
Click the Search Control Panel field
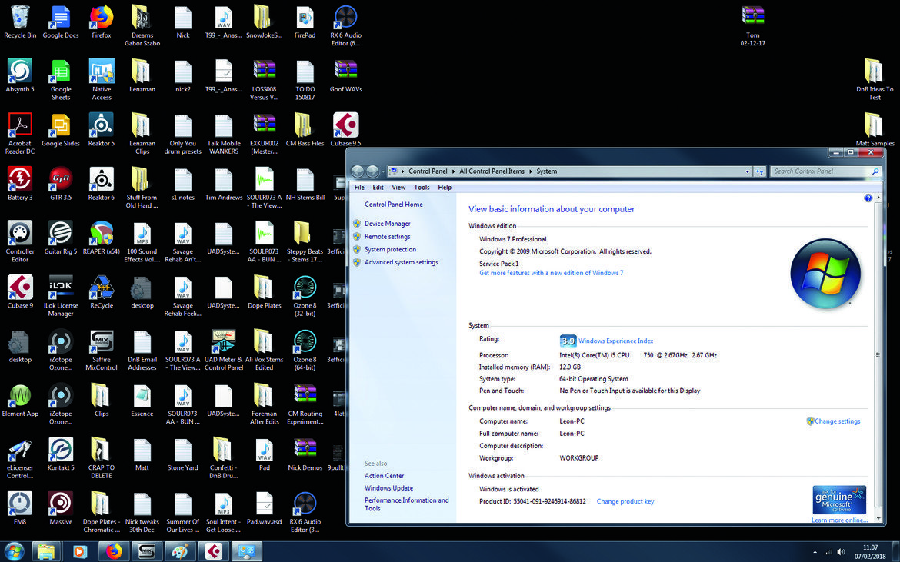click(x=821, y=171)
